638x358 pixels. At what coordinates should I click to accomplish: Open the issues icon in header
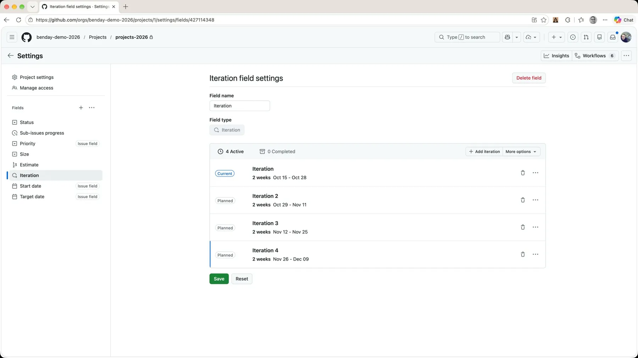(x=573, y=37)
